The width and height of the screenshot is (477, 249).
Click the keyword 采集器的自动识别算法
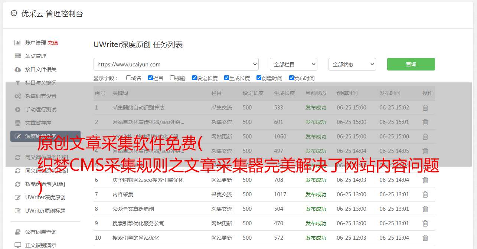(x=138, y=108)
